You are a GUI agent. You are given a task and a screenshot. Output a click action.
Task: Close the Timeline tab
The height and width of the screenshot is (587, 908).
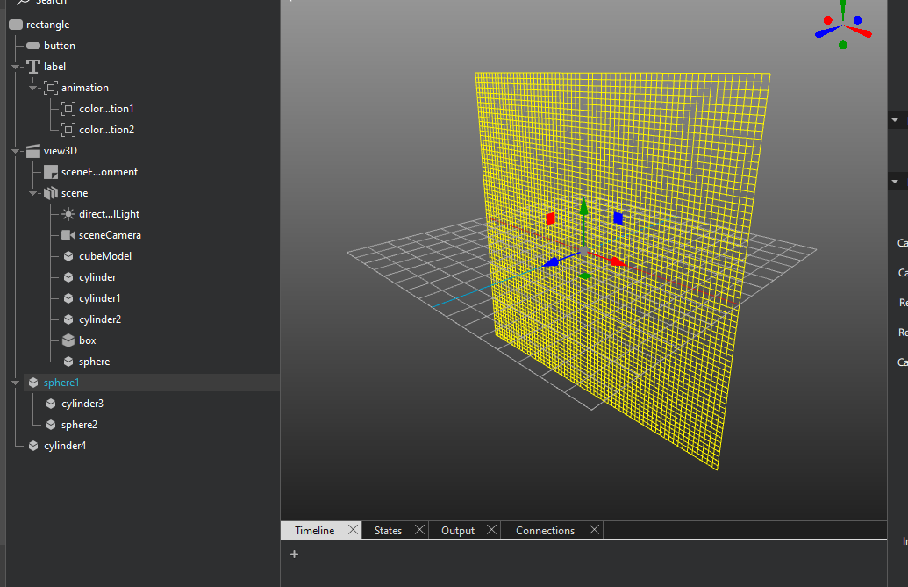tap(353, 530)
